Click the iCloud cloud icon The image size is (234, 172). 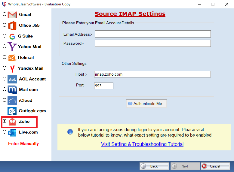(12, 101)
